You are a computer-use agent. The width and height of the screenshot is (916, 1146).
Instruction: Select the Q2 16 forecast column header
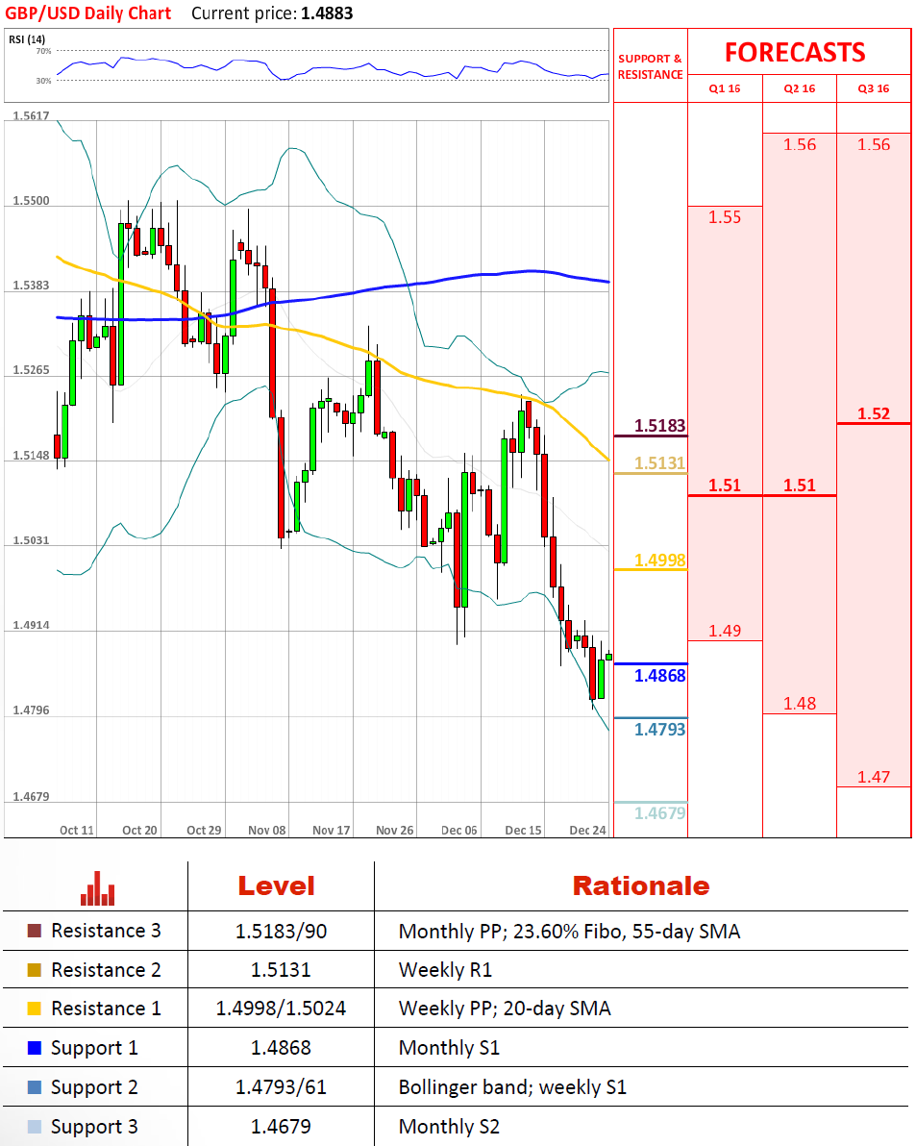point(799,88)
